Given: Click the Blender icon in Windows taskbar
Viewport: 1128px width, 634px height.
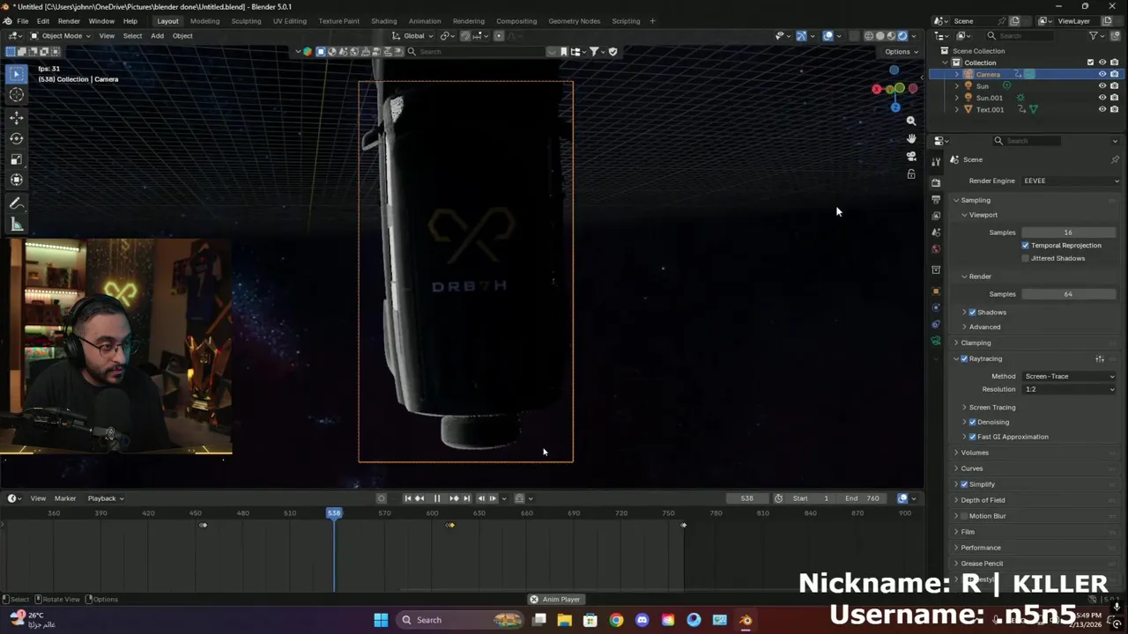Looking at the screenshot, I should (x=746, y=620).
